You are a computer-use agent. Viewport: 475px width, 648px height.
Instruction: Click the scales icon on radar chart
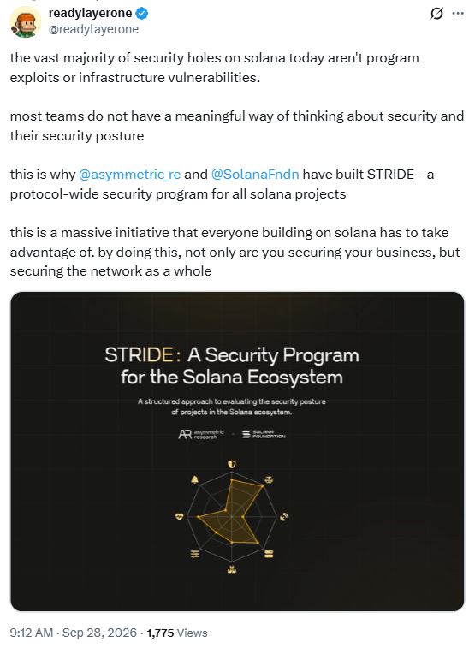[269, 479]
